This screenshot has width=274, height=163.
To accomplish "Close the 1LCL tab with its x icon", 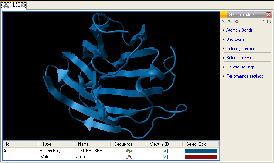I will [x=23, y=6].
